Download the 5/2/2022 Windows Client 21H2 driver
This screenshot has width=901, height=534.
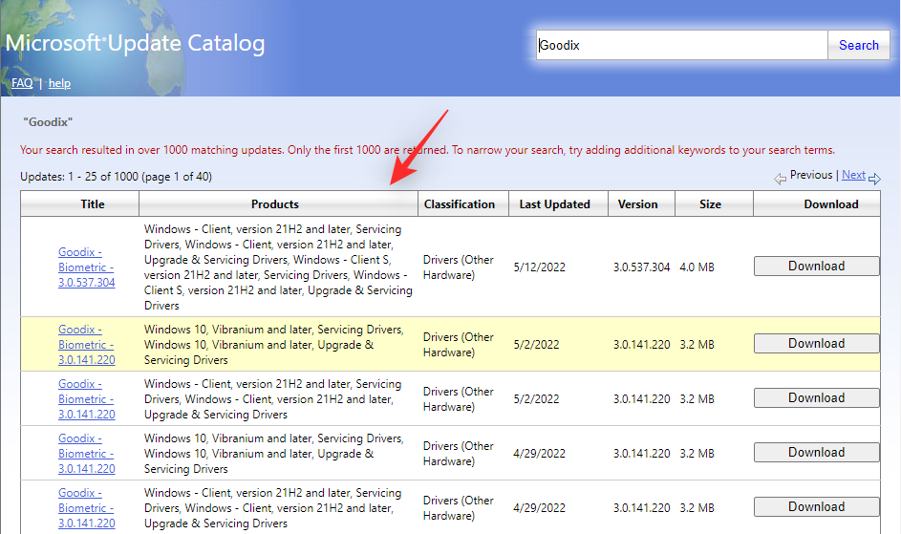[816, 398]
